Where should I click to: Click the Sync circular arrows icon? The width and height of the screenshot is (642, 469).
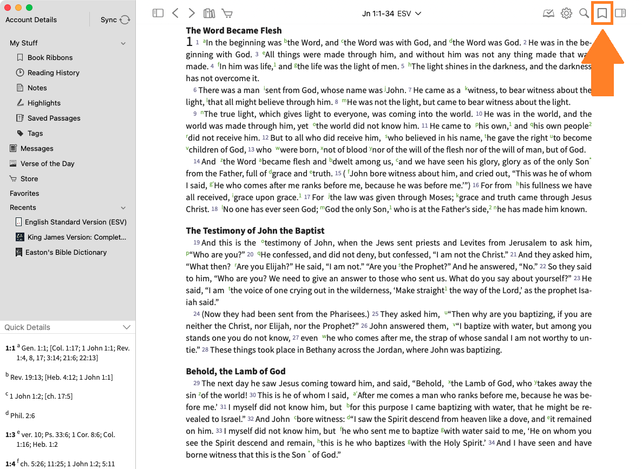[125, 19]
